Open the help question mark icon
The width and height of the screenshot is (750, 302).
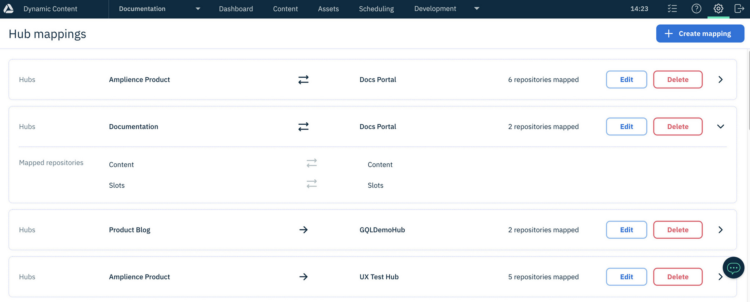click(696, 8)
